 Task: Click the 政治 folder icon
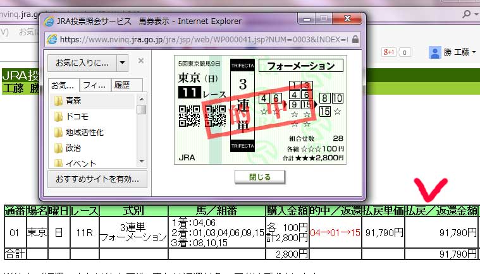click(x=58, y=148)
